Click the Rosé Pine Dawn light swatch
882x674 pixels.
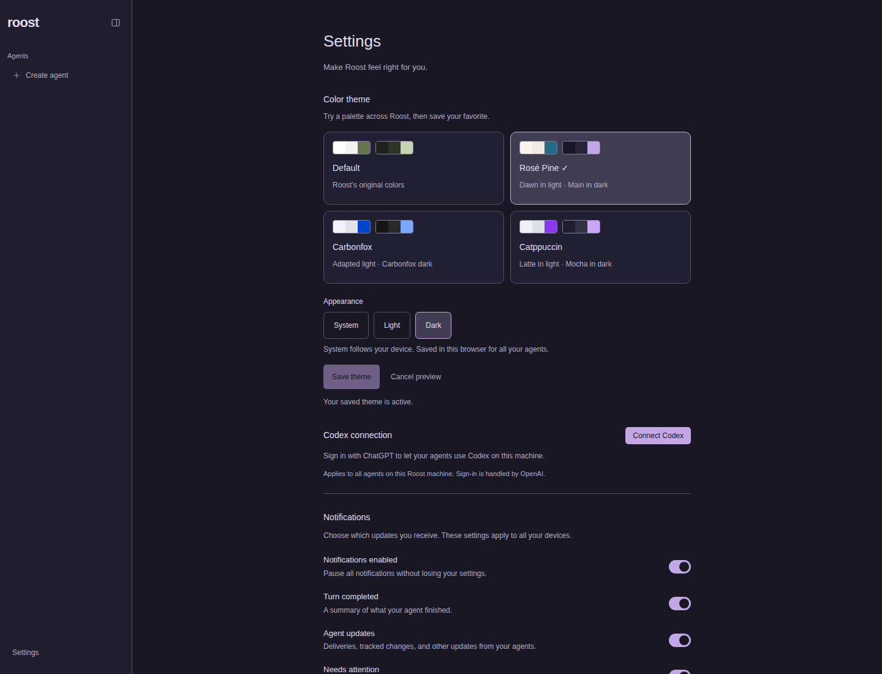[x=538, y=148]
